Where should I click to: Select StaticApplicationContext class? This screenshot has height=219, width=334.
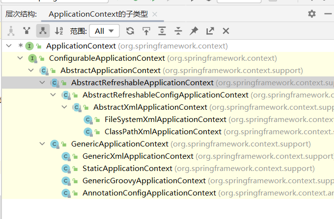[x=168, y=169]
